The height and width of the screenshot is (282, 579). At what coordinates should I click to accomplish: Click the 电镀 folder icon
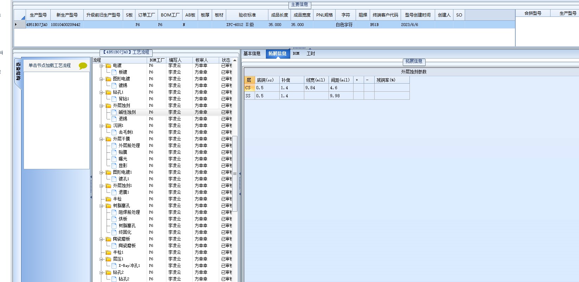tap(109, 66)
